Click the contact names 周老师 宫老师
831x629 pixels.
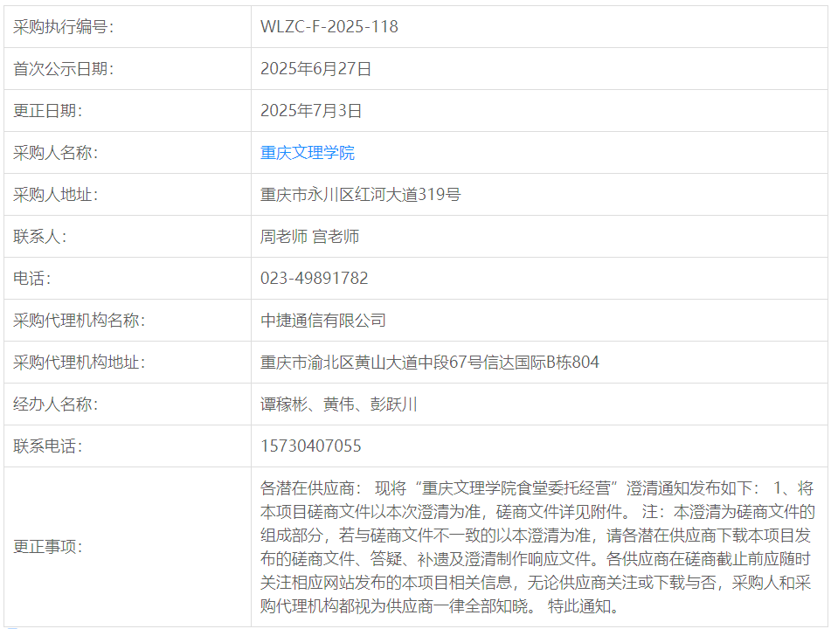309,237
